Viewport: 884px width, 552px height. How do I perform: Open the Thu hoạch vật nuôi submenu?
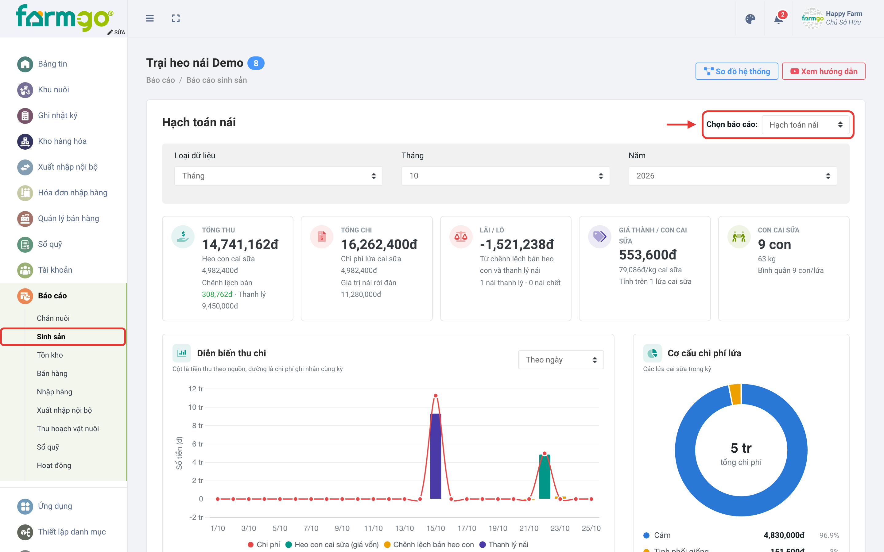click(x=68, y=429)
